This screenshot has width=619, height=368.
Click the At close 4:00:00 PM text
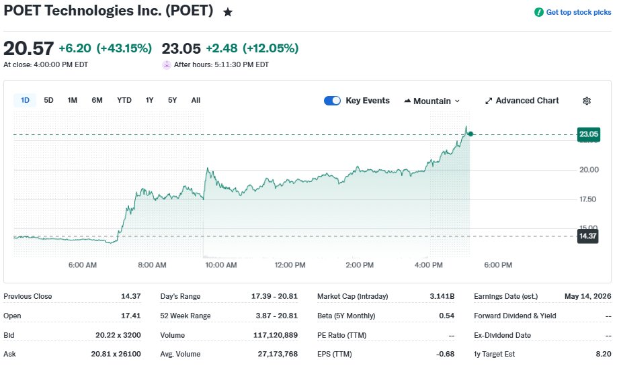(46, 64)
